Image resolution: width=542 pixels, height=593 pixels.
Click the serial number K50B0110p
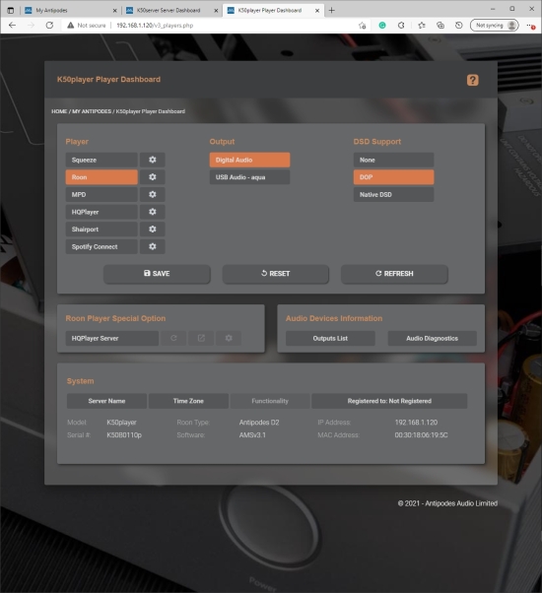click(124, 435)
